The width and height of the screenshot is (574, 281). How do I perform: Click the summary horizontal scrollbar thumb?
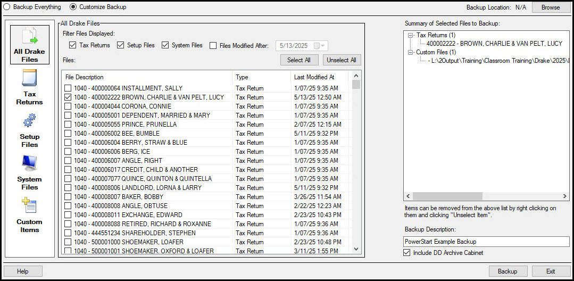pos(449,196)
